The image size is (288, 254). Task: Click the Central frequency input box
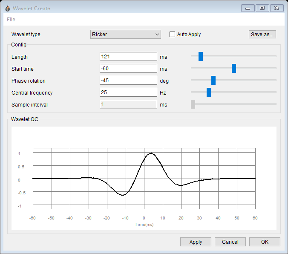coord(128,92)
